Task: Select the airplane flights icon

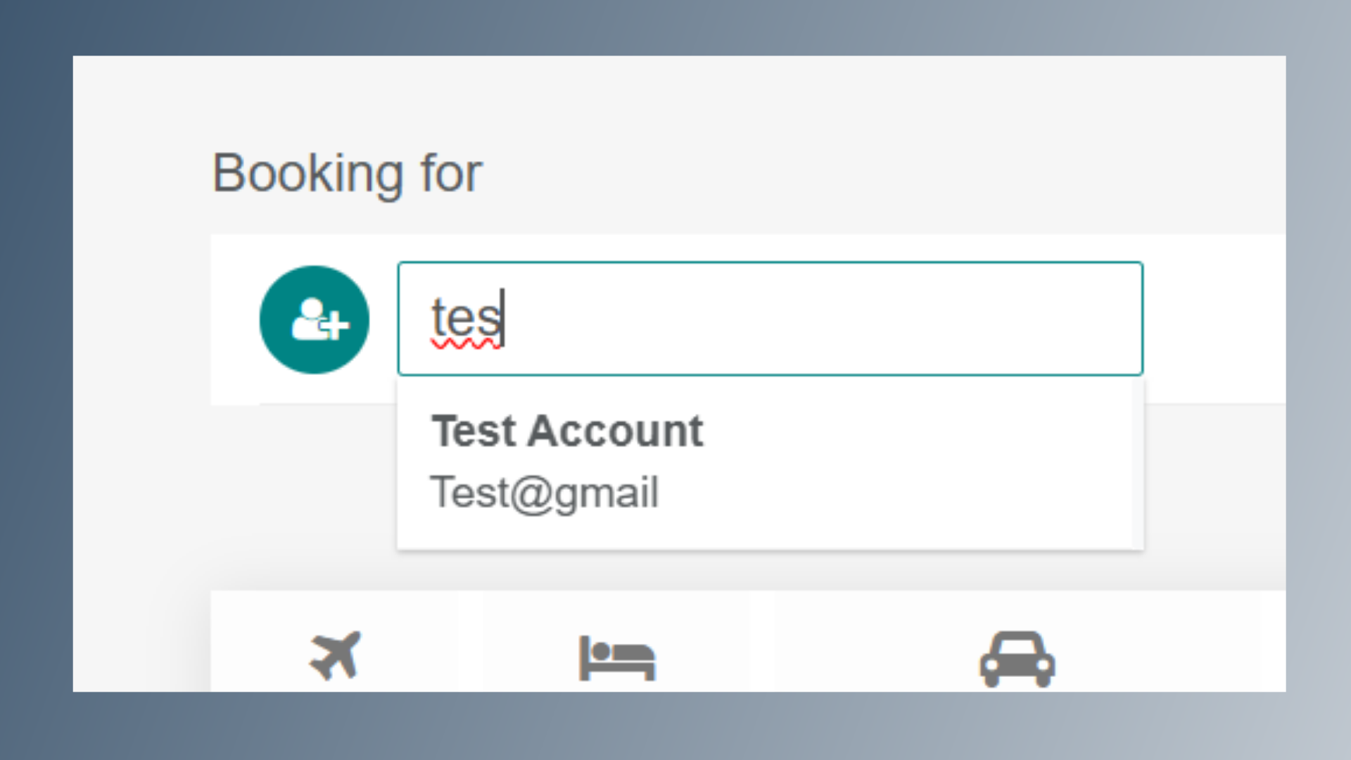Action: click(335, 654)
